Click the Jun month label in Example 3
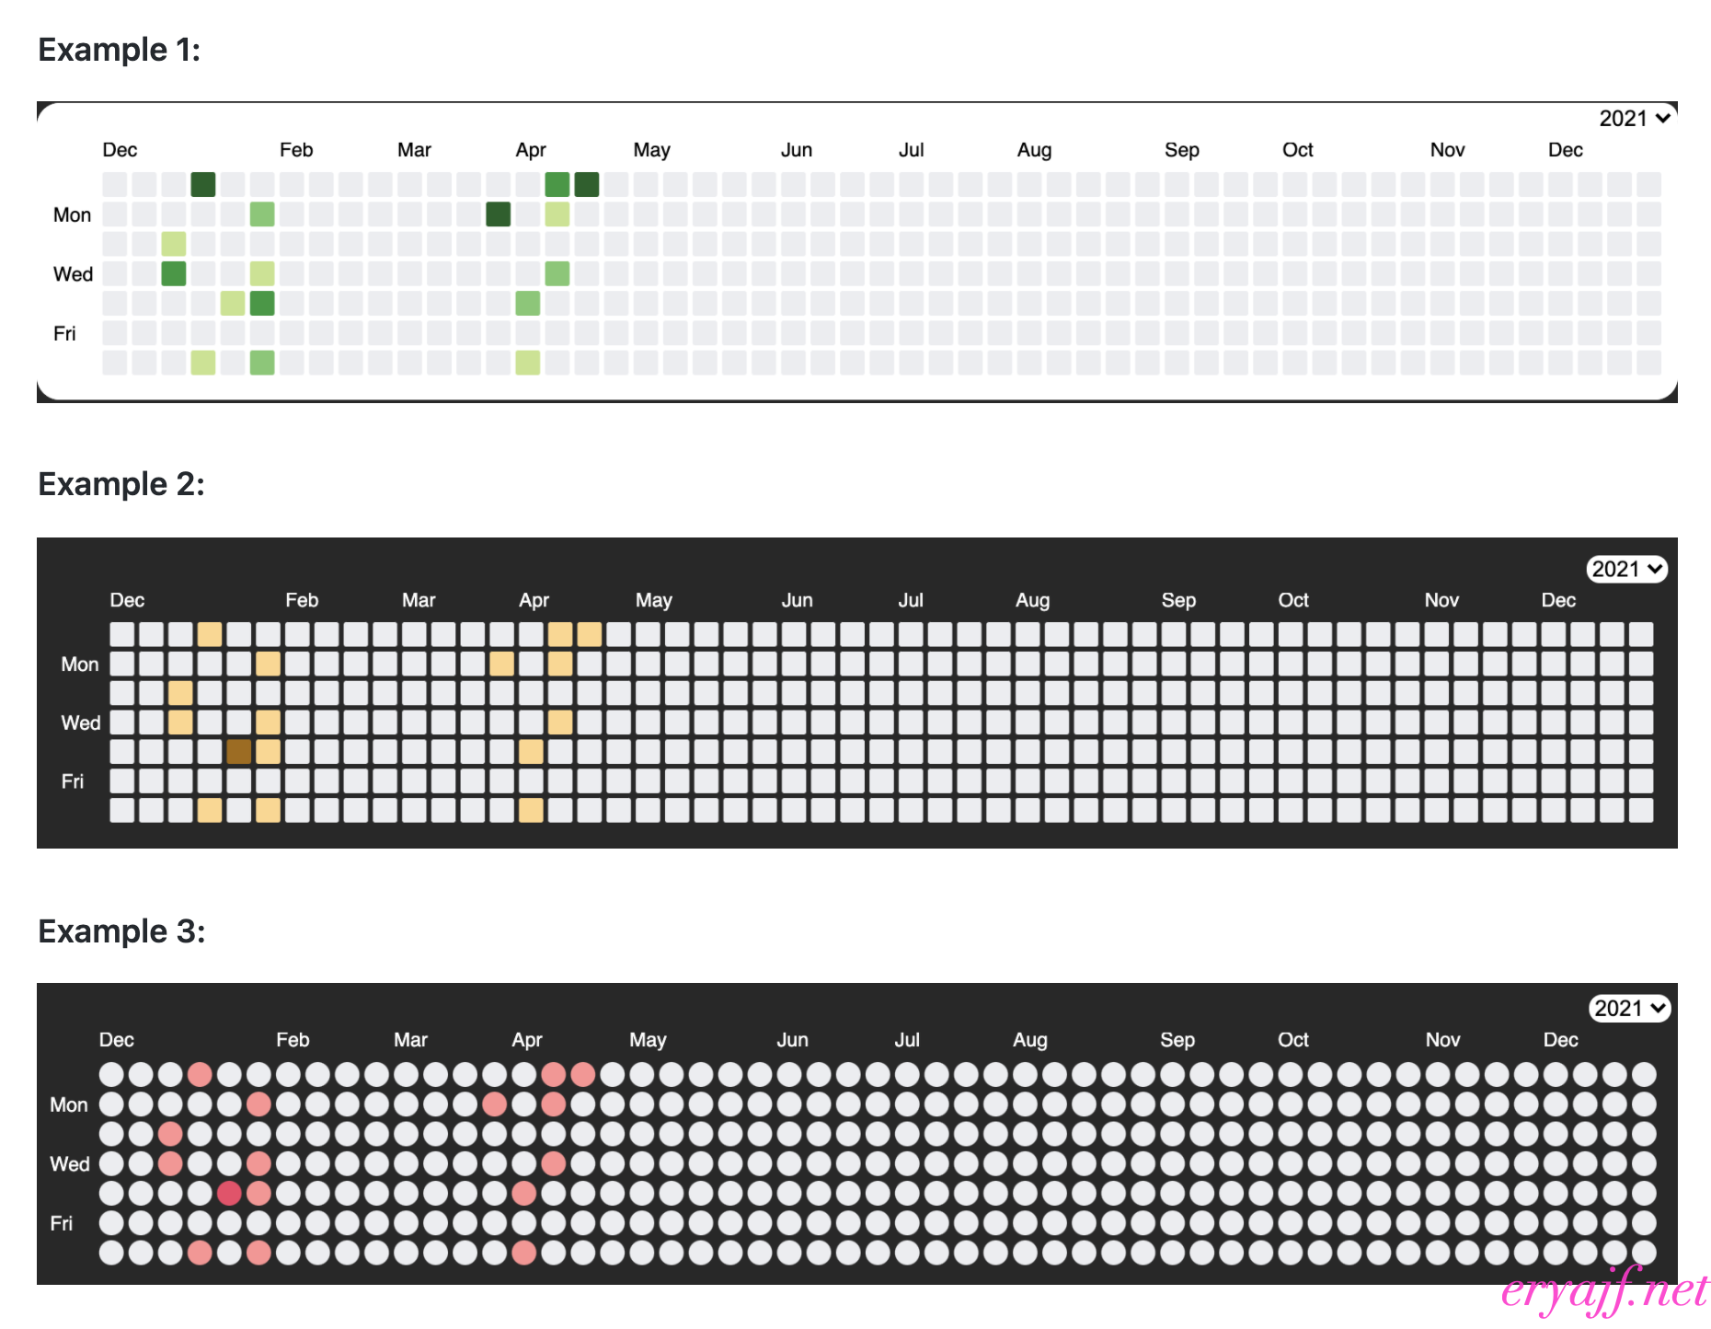 [792, 1040]
